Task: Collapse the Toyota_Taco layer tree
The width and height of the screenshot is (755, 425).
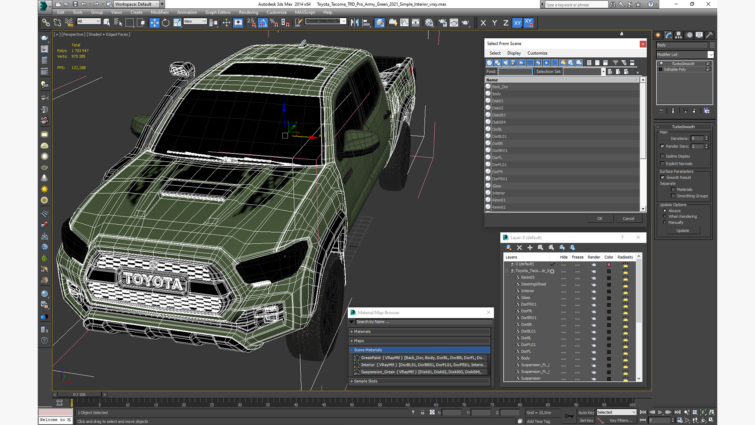Action: 506,271
